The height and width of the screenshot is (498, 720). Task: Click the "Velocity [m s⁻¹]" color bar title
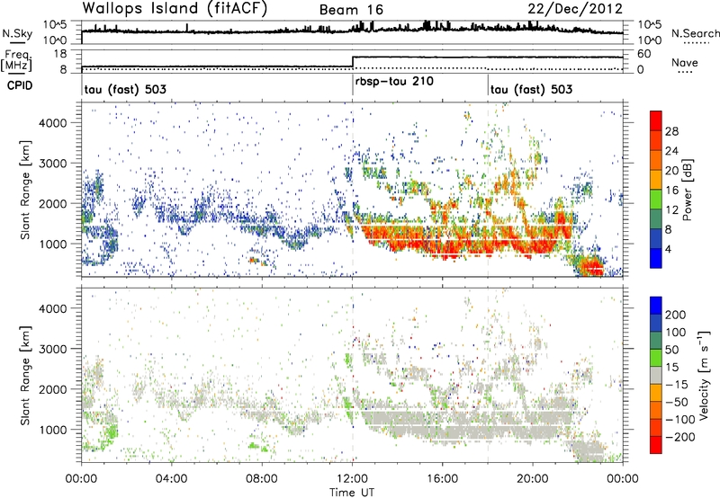tap(704, 375)
